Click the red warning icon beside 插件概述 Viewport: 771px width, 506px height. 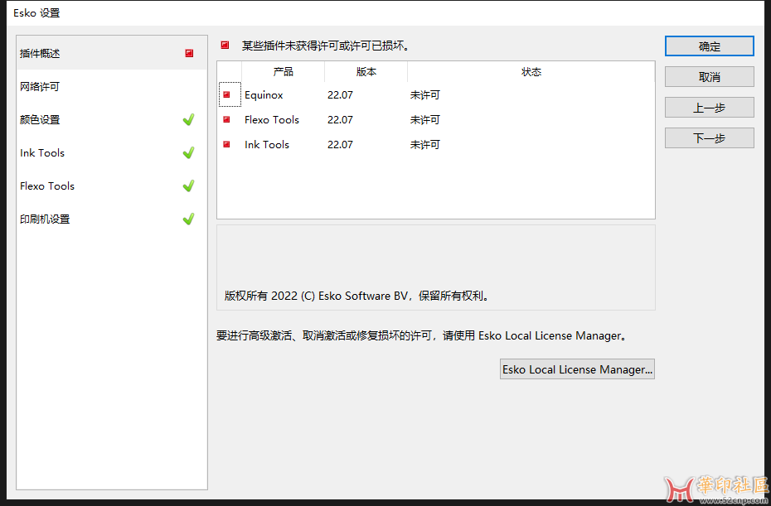pos(189,53)
